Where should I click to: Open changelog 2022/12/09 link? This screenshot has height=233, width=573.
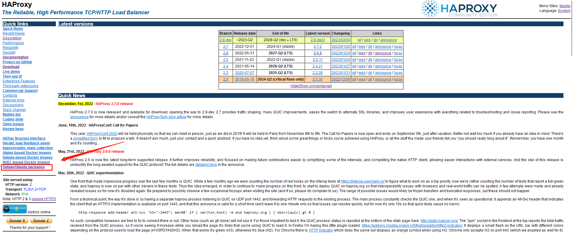[341, 79]
